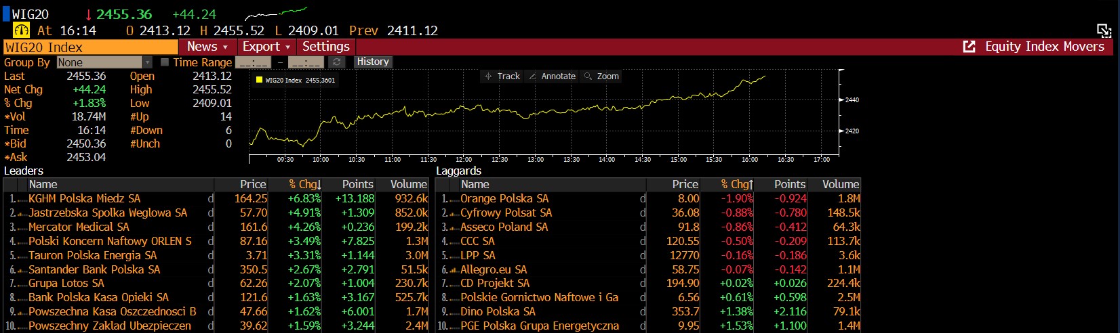Click the #Down count value 6
Screen dimensions: 1120x333
coord(228,131)
